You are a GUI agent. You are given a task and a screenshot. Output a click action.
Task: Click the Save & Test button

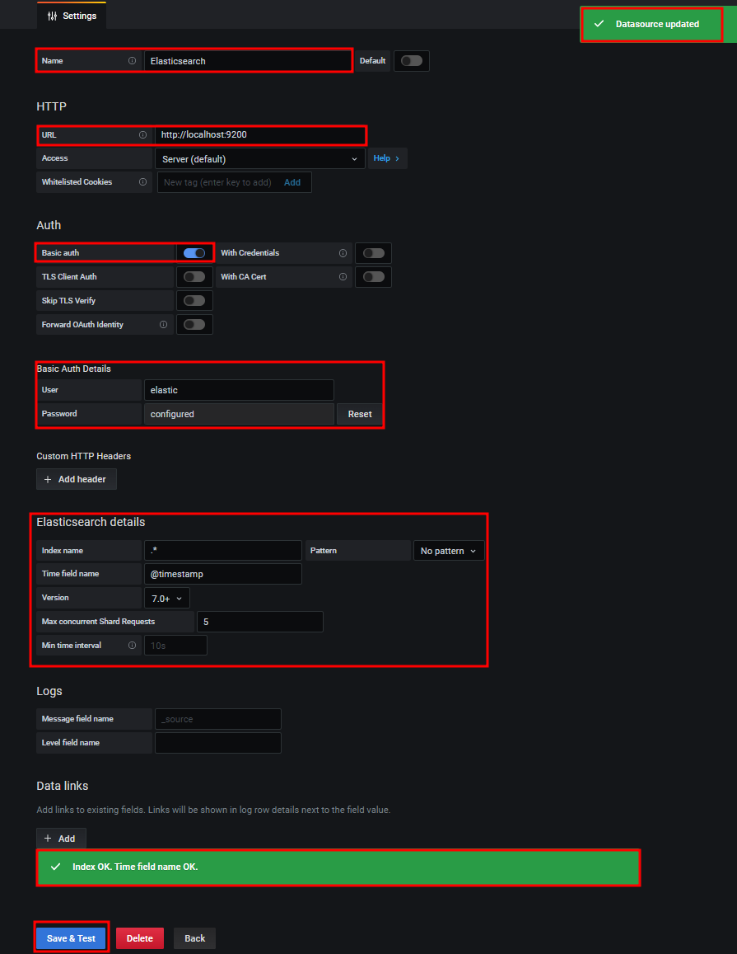tap(71, 938)
